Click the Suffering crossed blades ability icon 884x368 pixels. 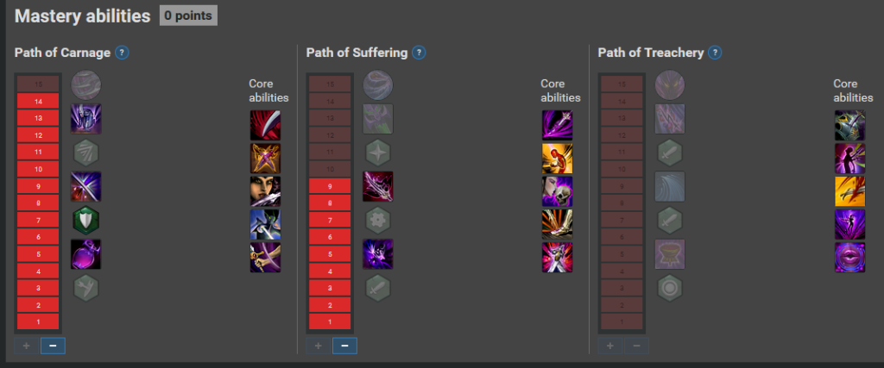click(x=378, y=186)
